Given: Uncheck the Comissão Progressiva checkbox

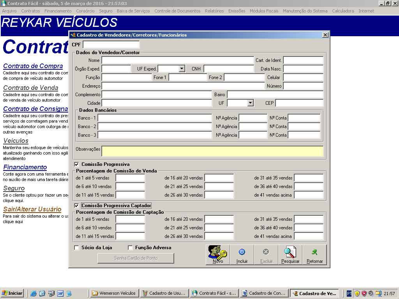Looking at the screenshot, I should [76, 164].
